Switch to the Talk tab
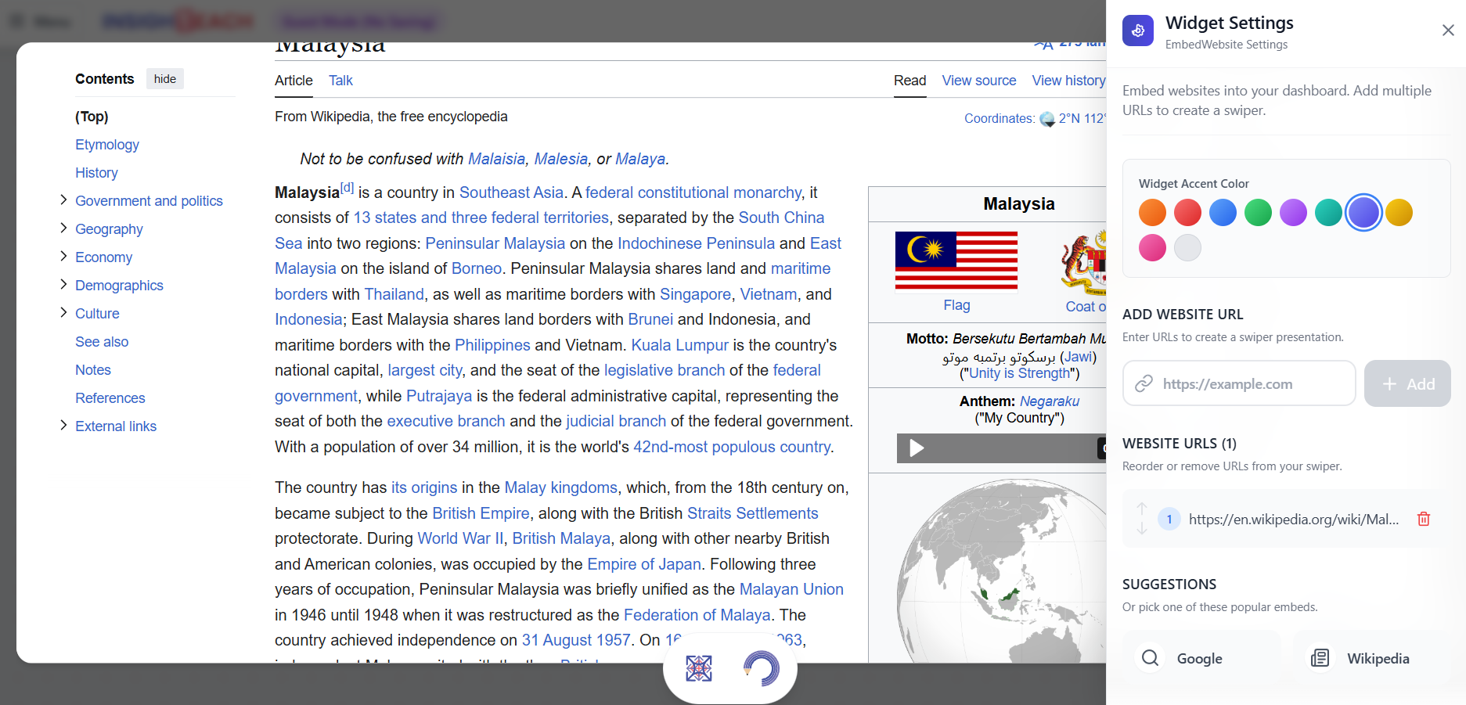Image resolution: width=1466 pixels, height=705 pixels. [x=340, y=81]
